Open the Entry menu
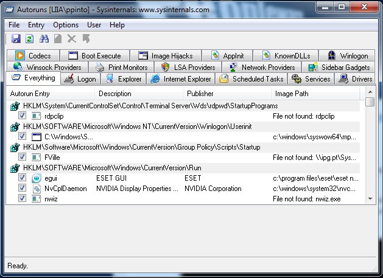 click(x=36, y=25)
